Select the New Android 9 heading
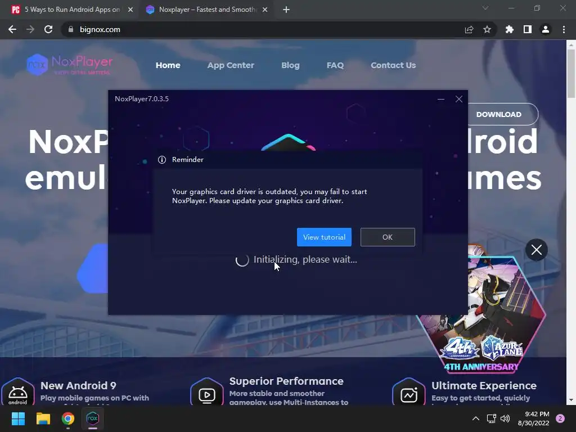 [78, 385]
